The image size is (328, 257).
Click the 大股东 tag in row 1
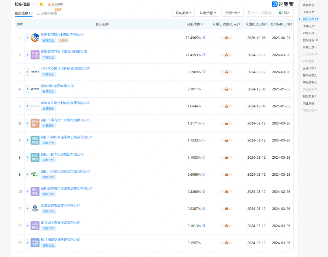click(x=63, y=40)
